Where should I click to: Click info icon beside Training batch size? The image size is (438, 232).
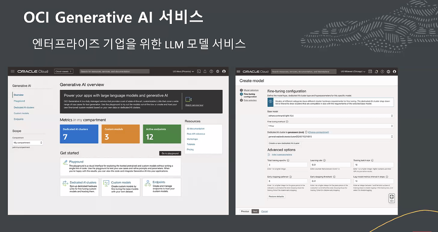click(372, 160)
